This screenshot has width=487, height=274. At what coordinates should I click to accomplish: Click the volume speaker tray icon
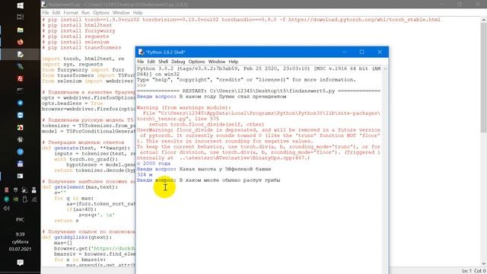7,208
